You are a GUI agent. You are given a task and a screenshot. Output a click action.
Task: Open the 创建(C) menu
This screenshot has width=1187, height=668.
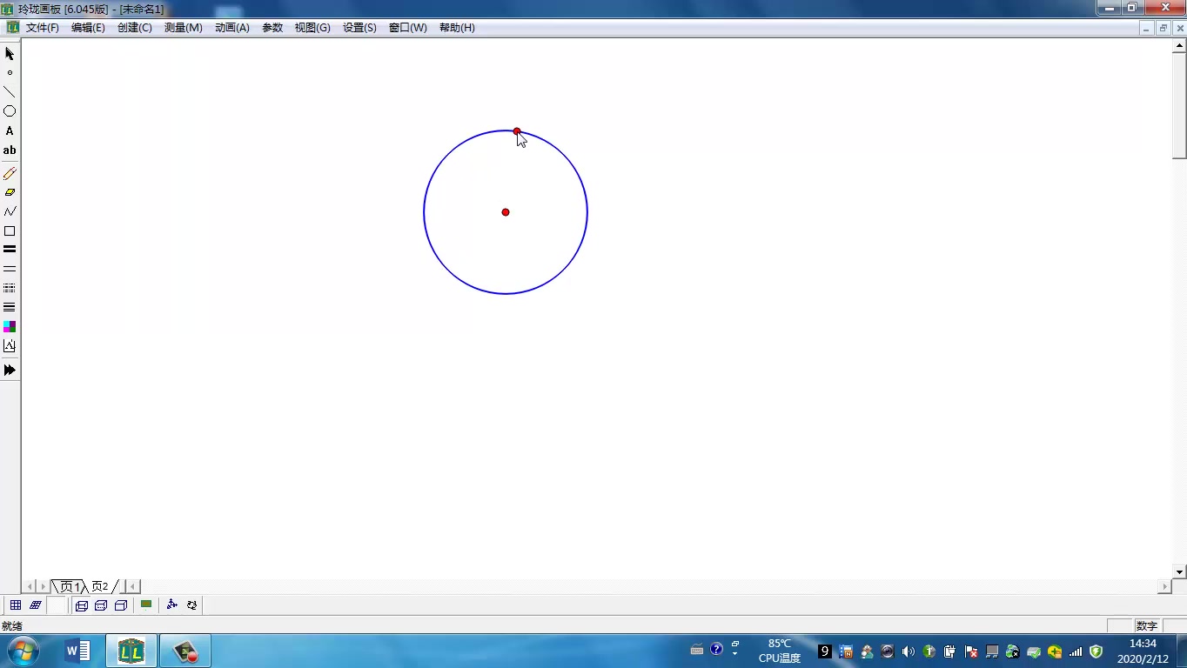tap(135, 28)
